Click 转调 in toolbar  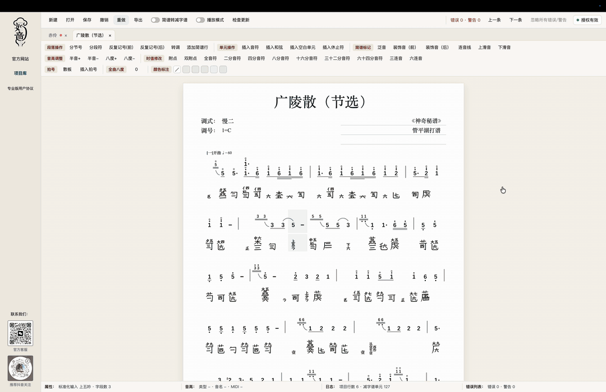tap(176, 48)
